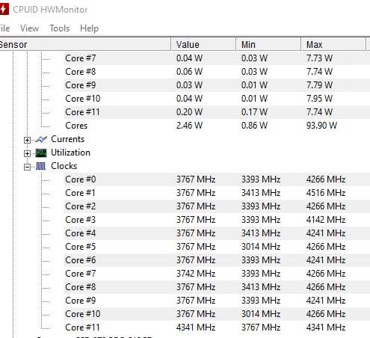Click the 4516 MHz max value
The width and height of the screenshot is (370, 338).
click(x=326, y=193)
